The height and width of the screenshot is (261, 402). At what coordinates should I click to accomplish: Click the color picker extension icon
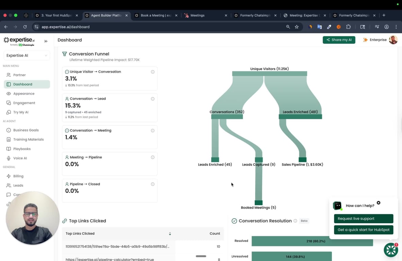[x=329, y=27]
